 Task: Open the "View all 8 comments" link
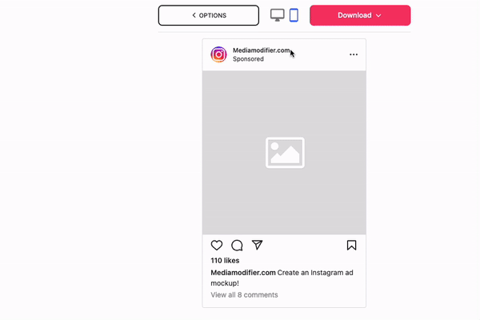(244, 295)
